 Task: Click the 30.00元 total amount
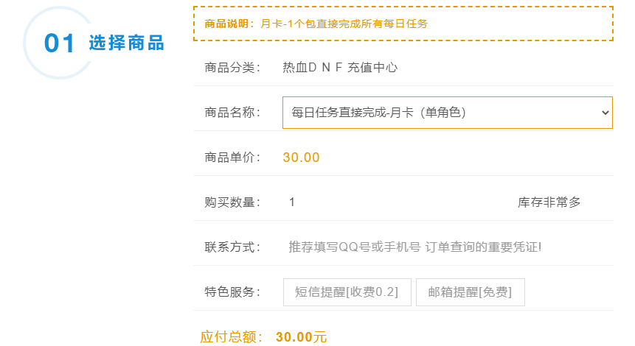click(301, 337)
